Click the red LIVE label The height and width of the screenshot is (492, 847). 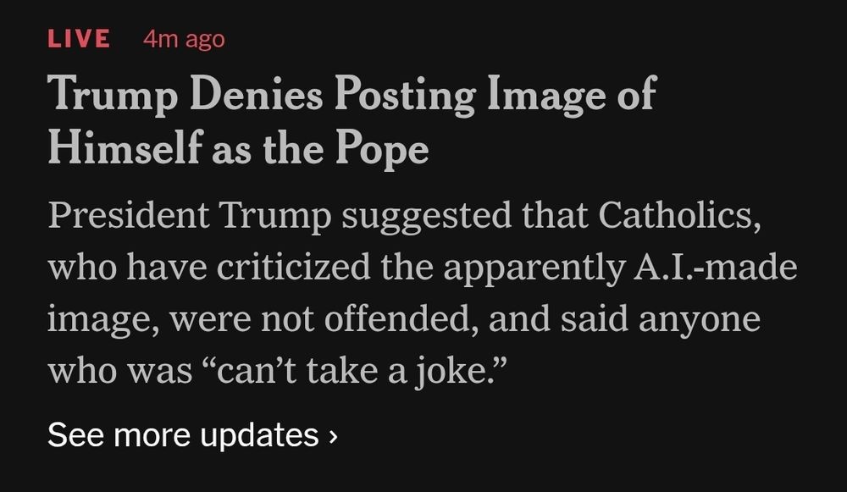(79, 39)
